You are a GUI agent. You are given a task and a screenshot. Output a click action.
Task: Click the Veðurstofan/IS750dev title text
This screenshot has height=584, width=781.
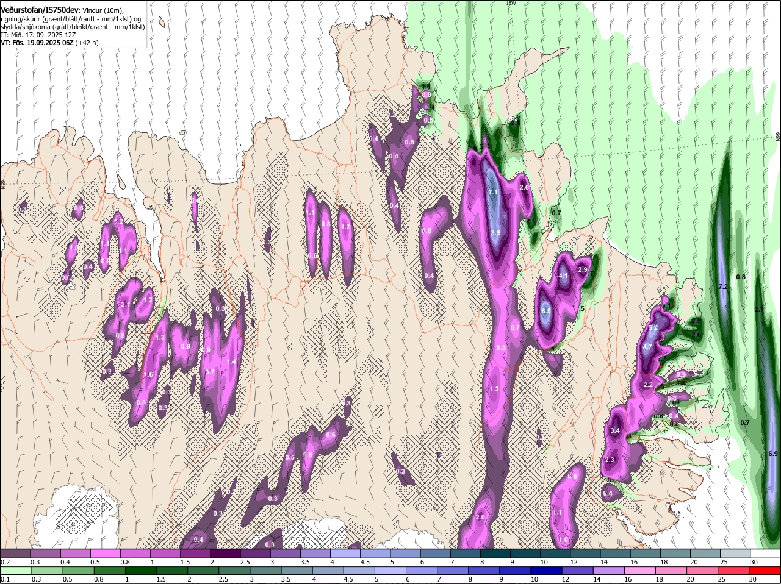pos(40,10)
